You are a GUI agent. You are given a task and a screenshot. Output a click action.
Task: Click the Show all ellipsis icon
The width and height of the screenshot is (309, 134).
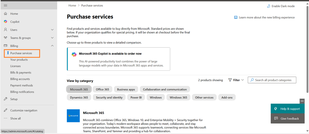coord(6,119)
